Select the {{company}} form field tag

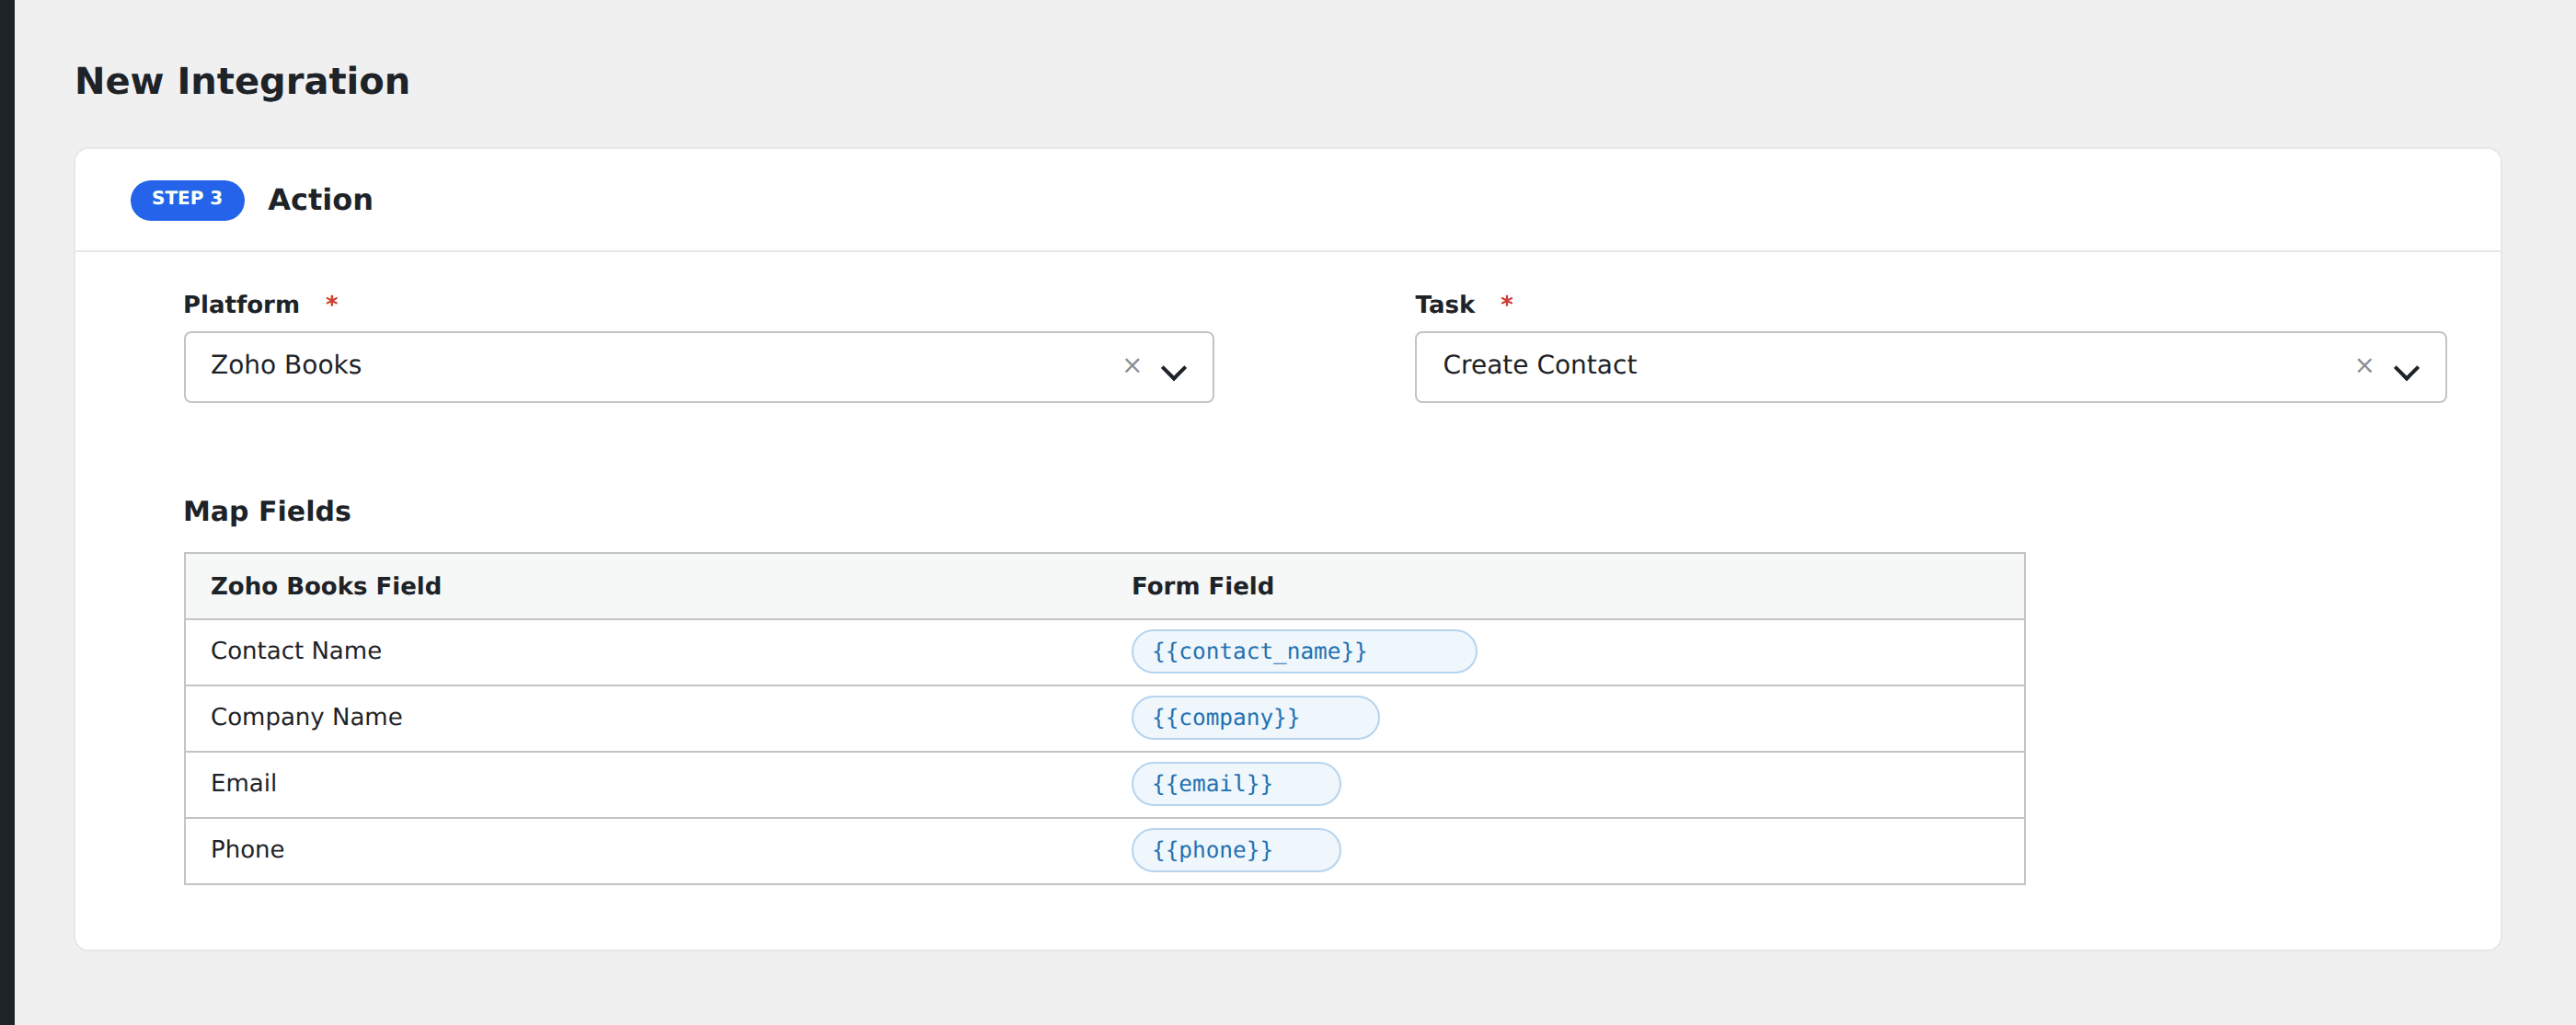pyautogui.click(x=1254, y=717)
